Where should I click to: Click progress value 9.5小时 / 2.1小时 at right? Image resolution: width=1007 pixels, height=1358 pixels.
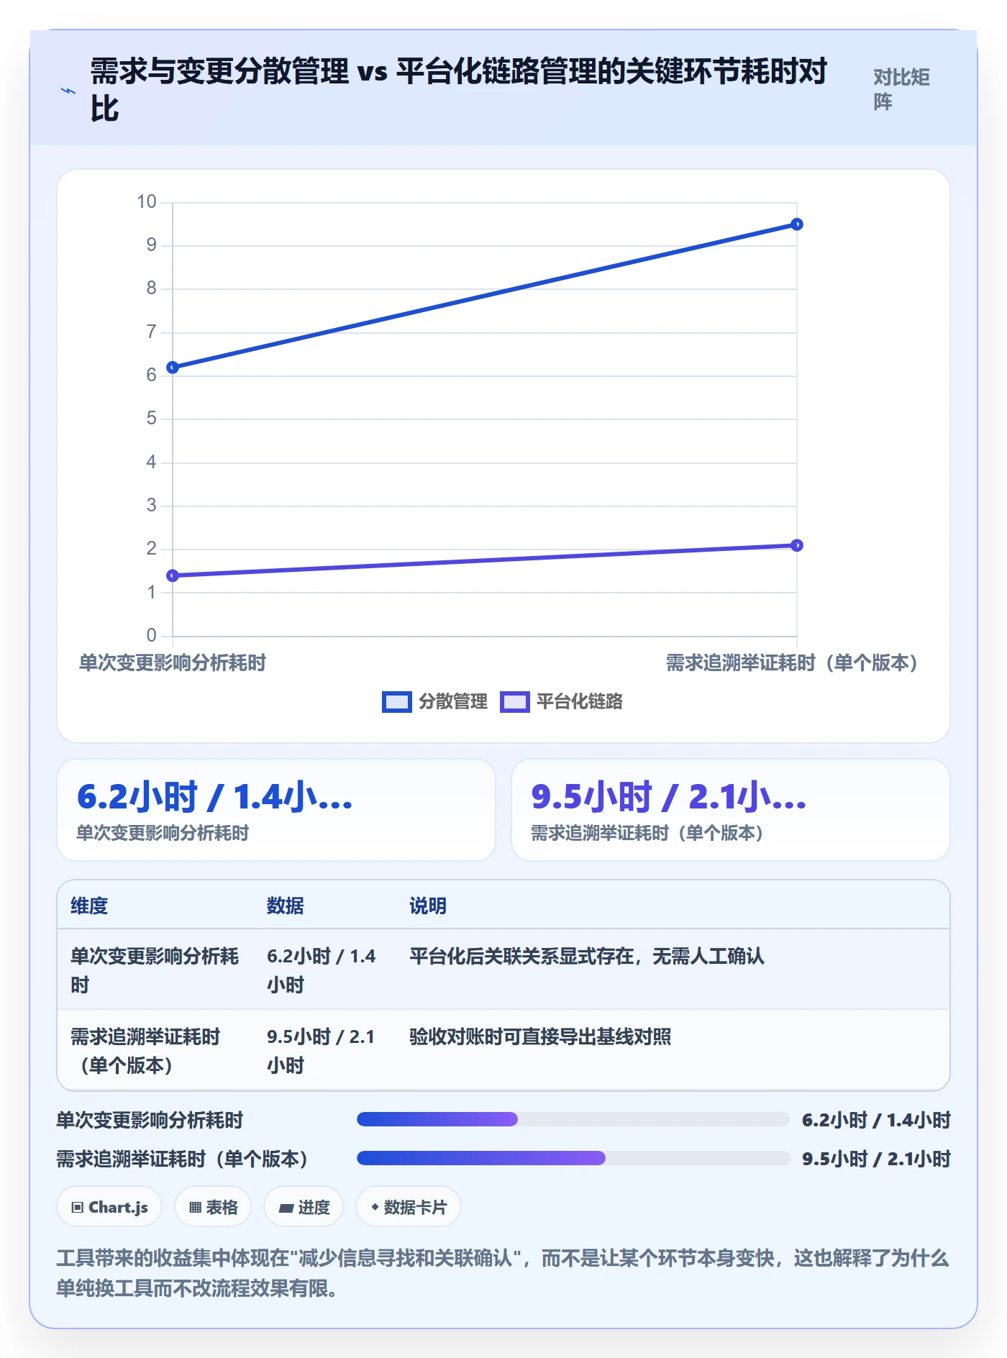pyautogui.click(x=876, y=1159)
